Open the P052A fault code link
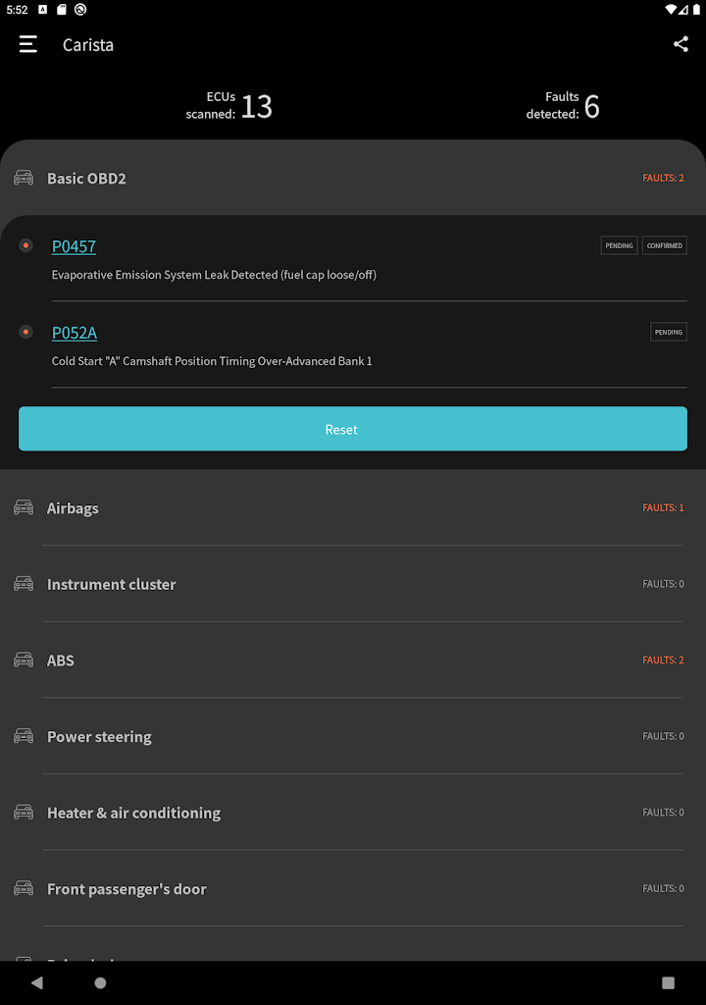 point(75,334)
